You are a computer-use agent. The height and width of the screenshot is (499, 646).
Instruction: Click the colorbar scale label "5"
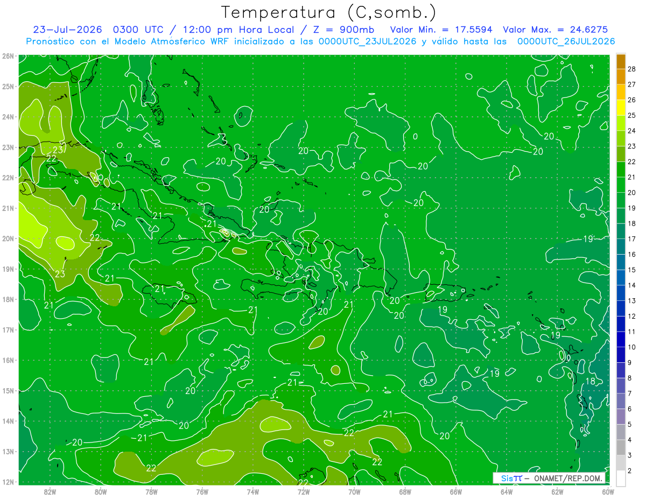coord(630,424)
